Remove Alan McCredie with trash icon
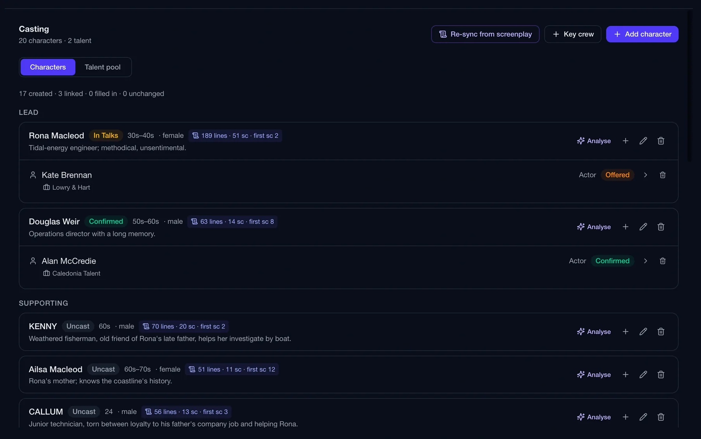The width and height of the screenshot is (701, 439). [x=662, y=261]
